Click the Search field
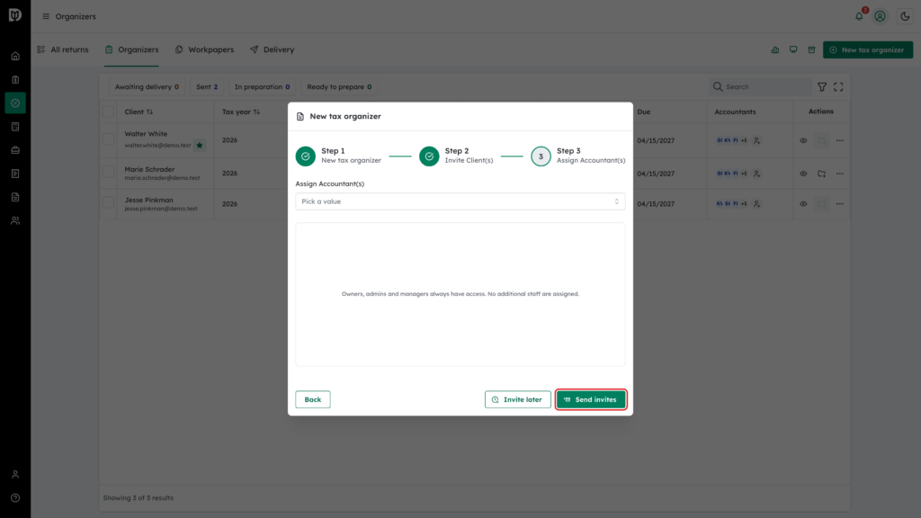 click(x=761, y=87)
